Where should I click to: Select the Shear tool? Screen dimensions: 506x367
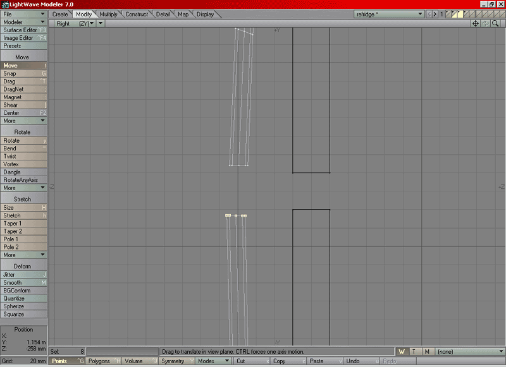[x=23, y=105]
